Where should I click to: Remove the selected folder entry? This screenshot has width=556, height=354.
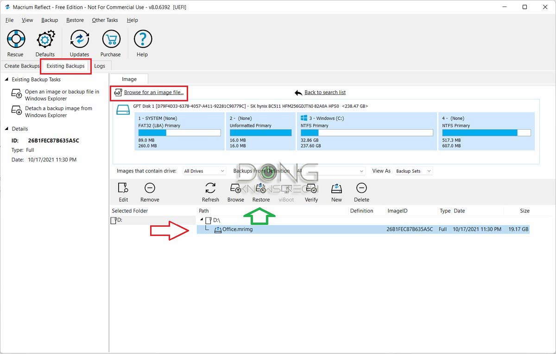[150, 192]
